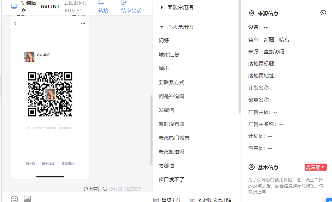Collapse the 个人常用语 section
332x202 pixels.
pyautogui.click(x=162, y=27)
